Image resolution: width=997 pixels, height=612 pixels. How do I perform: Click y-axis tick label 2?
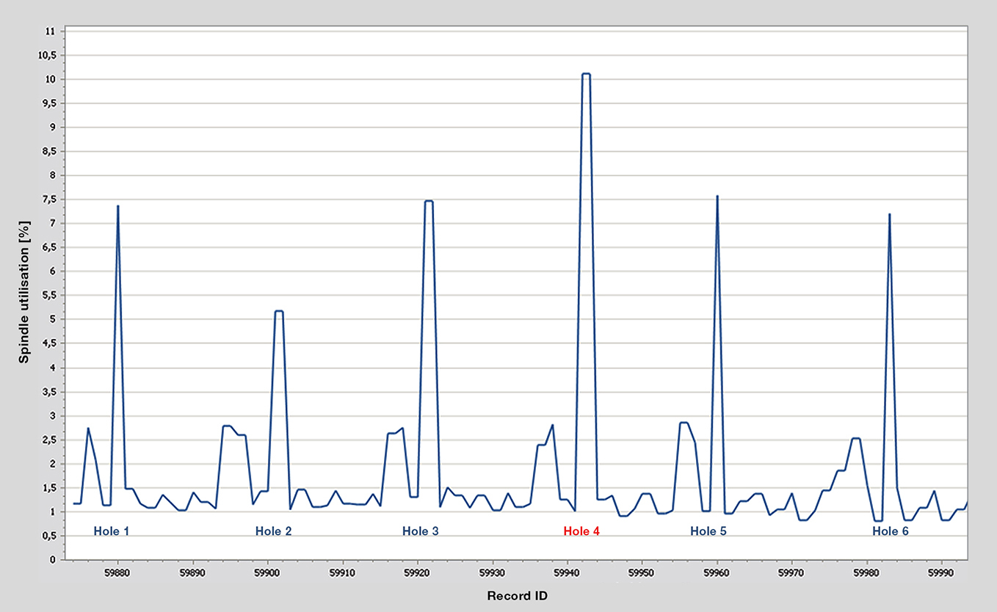point(52,464)
